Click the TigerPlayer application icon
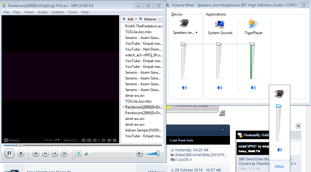 [253, 23]
